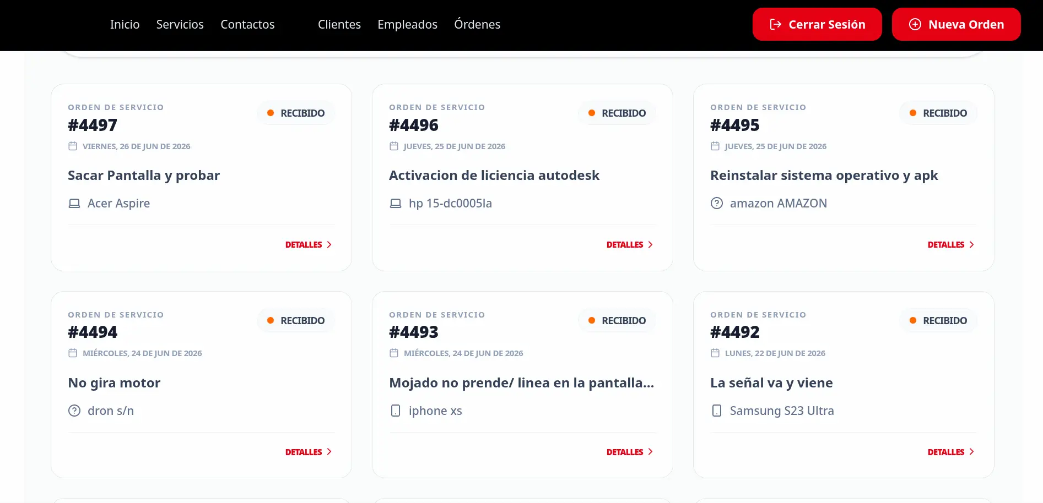Click the device name hp 15-dc0005la
The width and height of the screenshot is (1043, 503).
pos(451,204)
